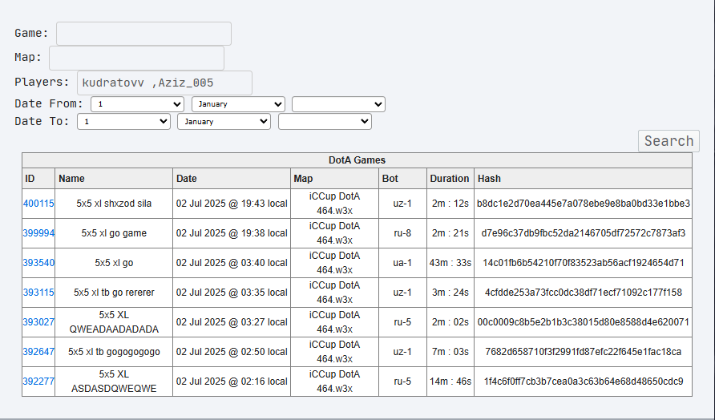Click map cell in game 400115 row
The image size is (715, 420).
click(334, 204)
